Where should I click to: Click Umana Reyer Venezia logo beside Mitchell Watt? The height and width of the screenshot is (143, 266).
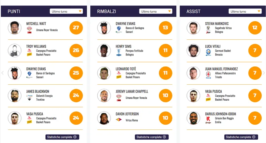[29, 30]
